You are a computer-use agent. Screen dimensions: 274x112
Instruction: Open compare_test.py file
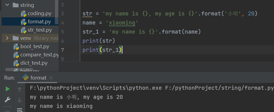pos(39,55)
